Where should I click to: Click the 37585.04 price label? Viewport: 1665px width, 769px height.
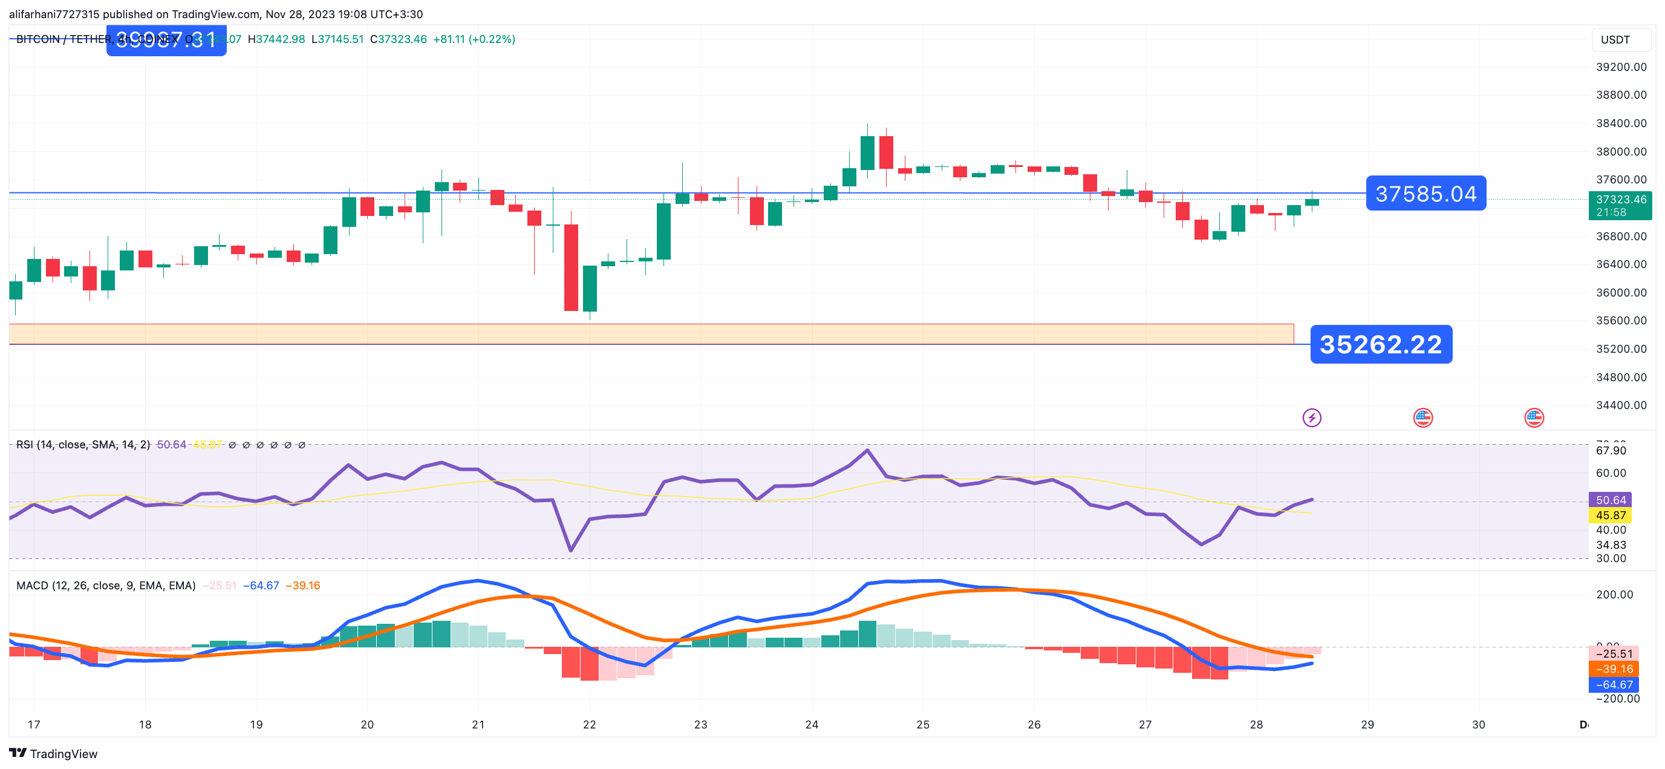1426,194
